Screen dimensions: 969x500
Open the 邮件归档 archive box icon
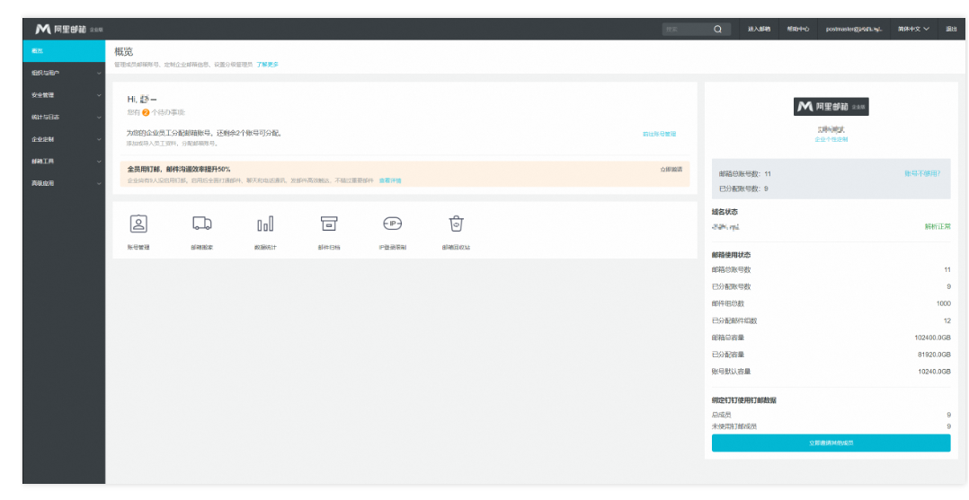coord(329,224)
